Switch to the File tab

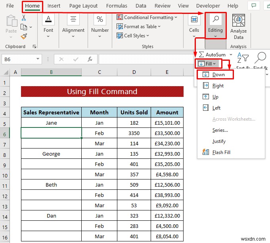pyautogui.click(x=10, y=6)
